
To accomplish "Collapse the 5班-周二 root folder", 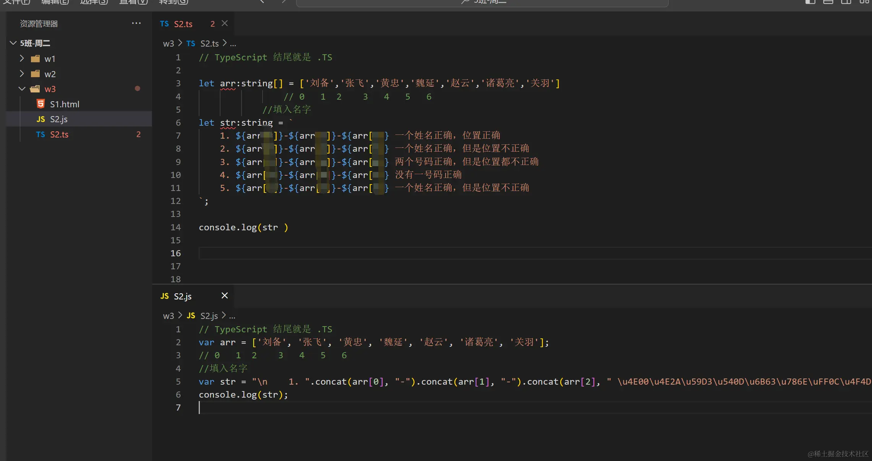I will [13, 43].
